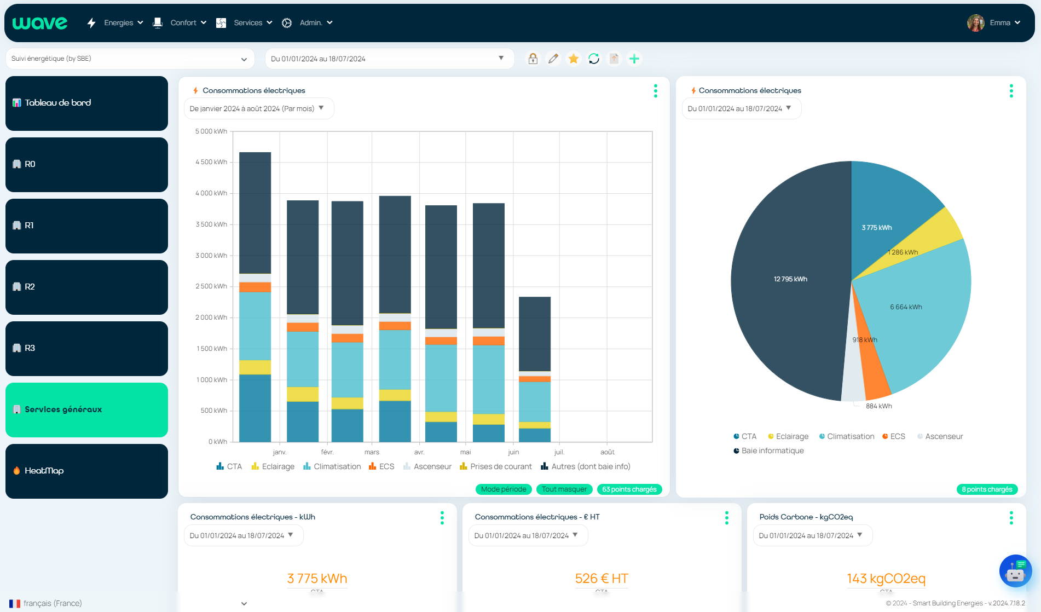Open bar chart widget three-dot menu
The image size is (1041, 612).
coord(655,91)
